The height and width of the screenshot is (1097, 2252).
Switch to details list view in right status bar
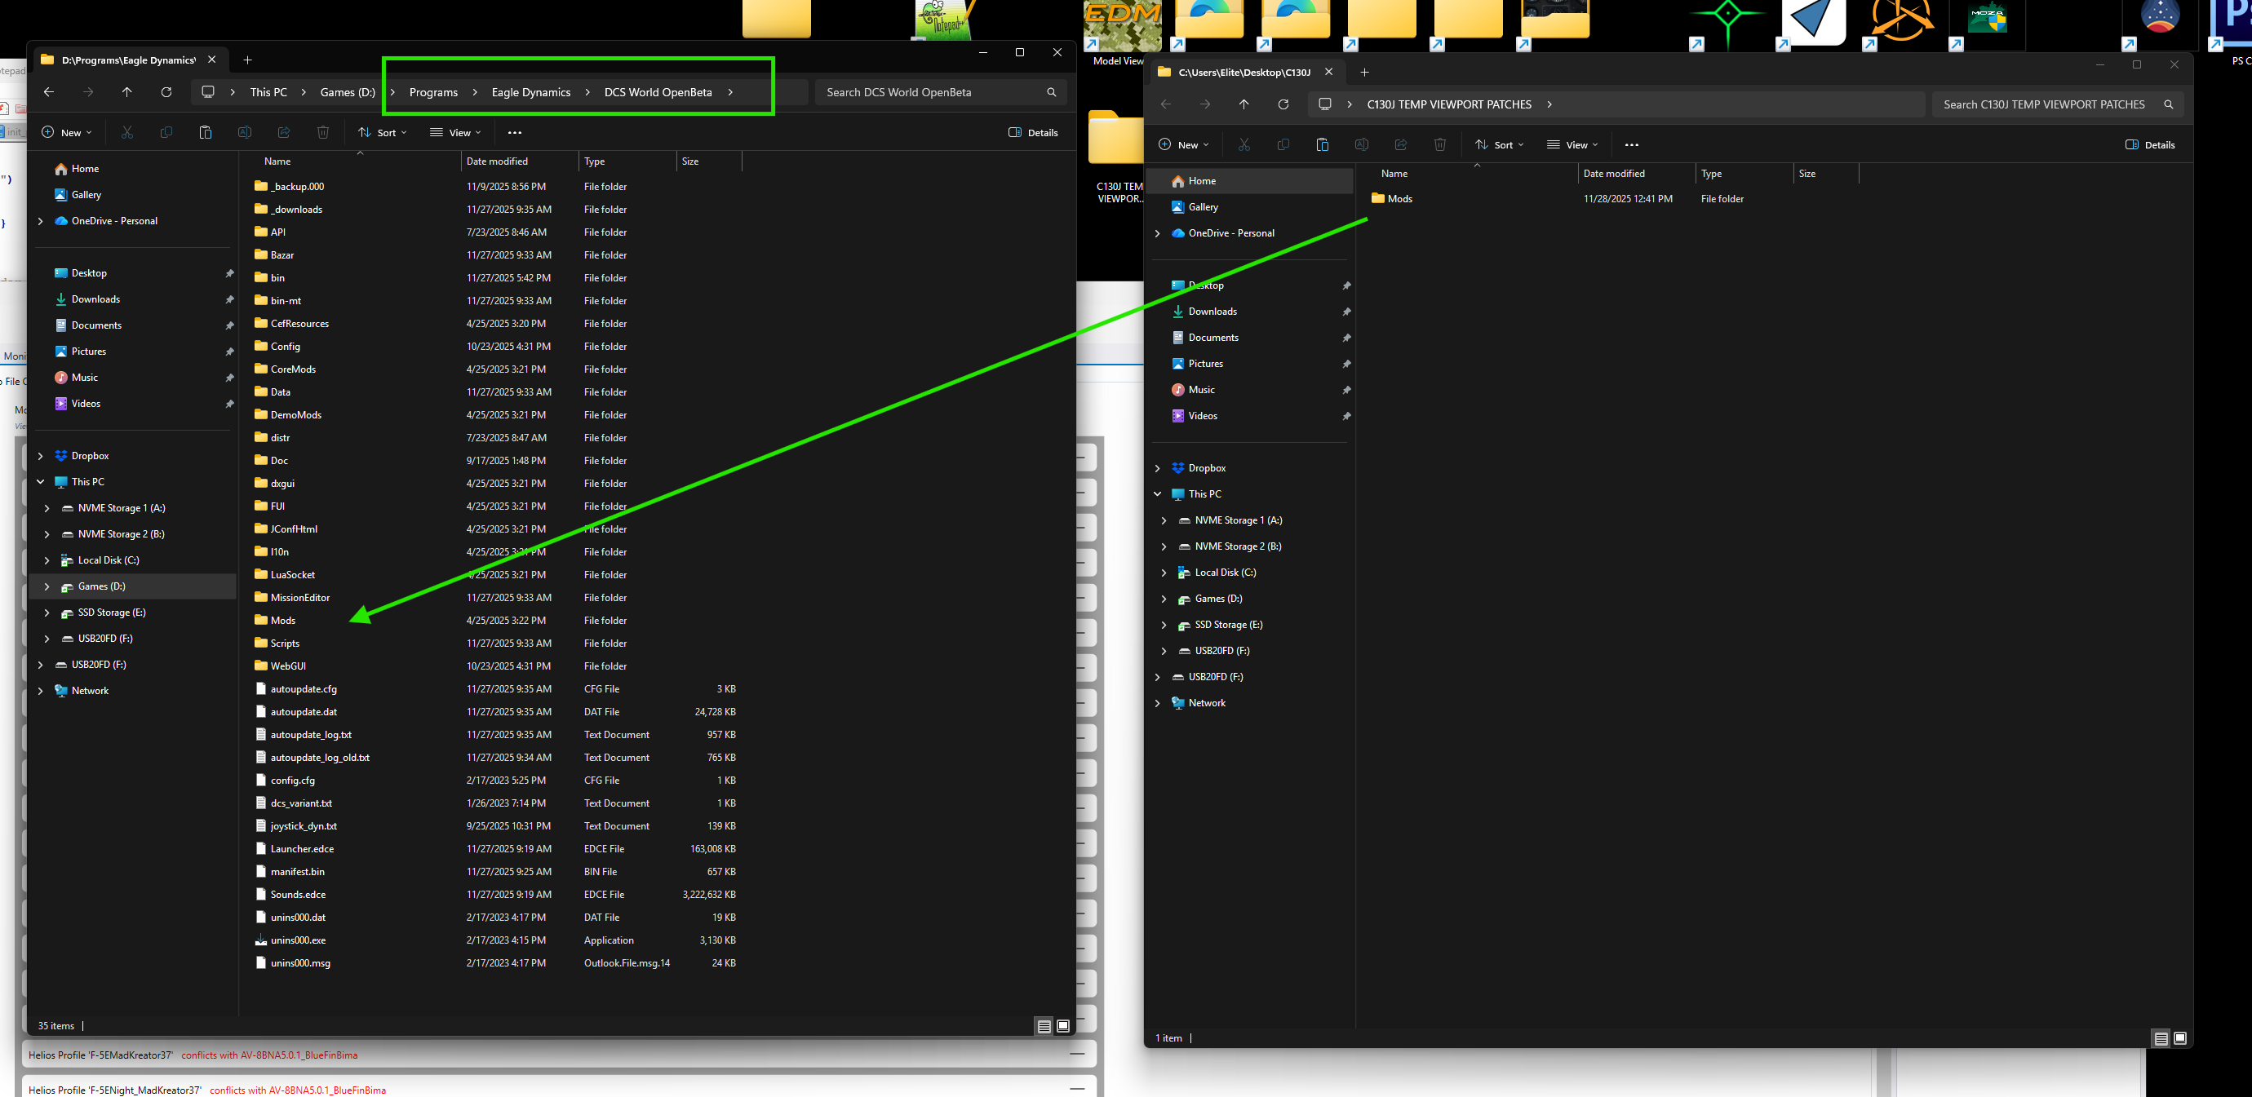(x=2161, y=1038)
